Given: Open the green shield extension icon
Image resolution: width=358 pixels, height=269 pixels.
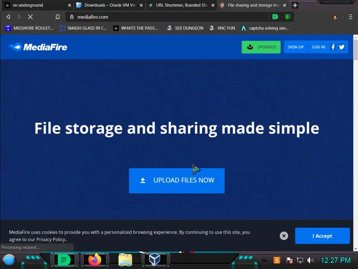Looking at the screenshot, I should point(288,17).
